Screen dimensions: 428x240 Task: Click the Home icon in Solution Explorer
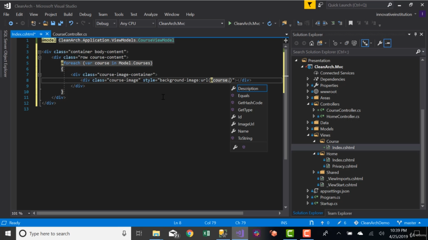(x=311, y=43)
